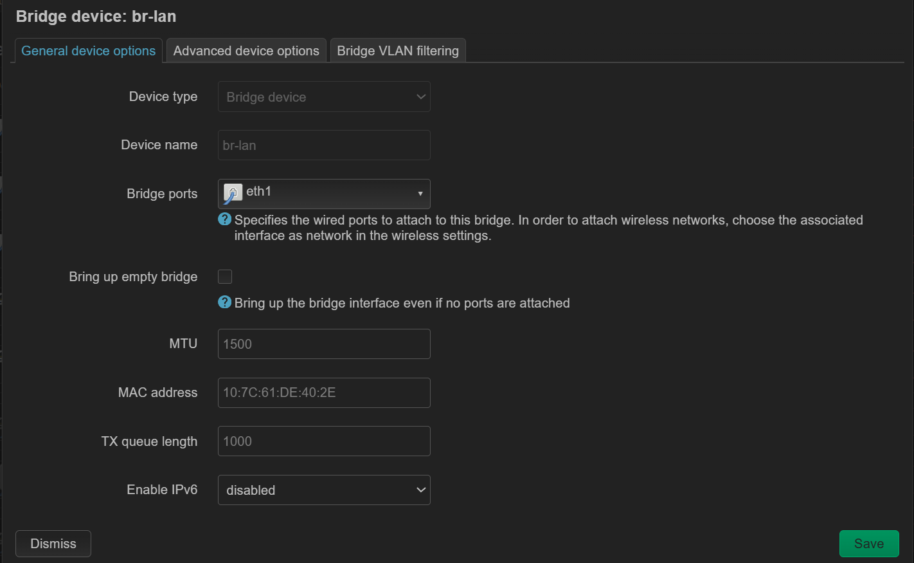Click the small arrow in the Bridge ports selector
This screenshot has height=563, width=914.
point(420,194)
